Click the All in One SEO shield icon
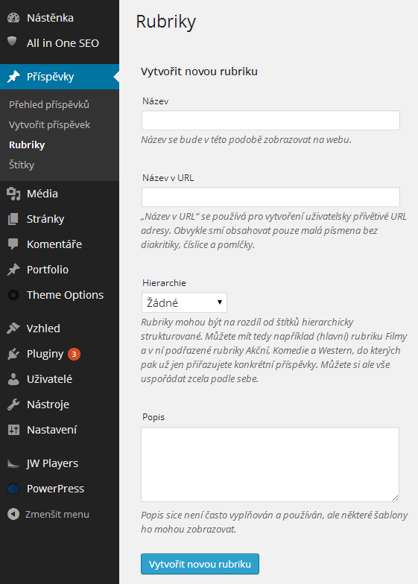The height and width of the screenshot is (584, 418). [x=12, y=42]
